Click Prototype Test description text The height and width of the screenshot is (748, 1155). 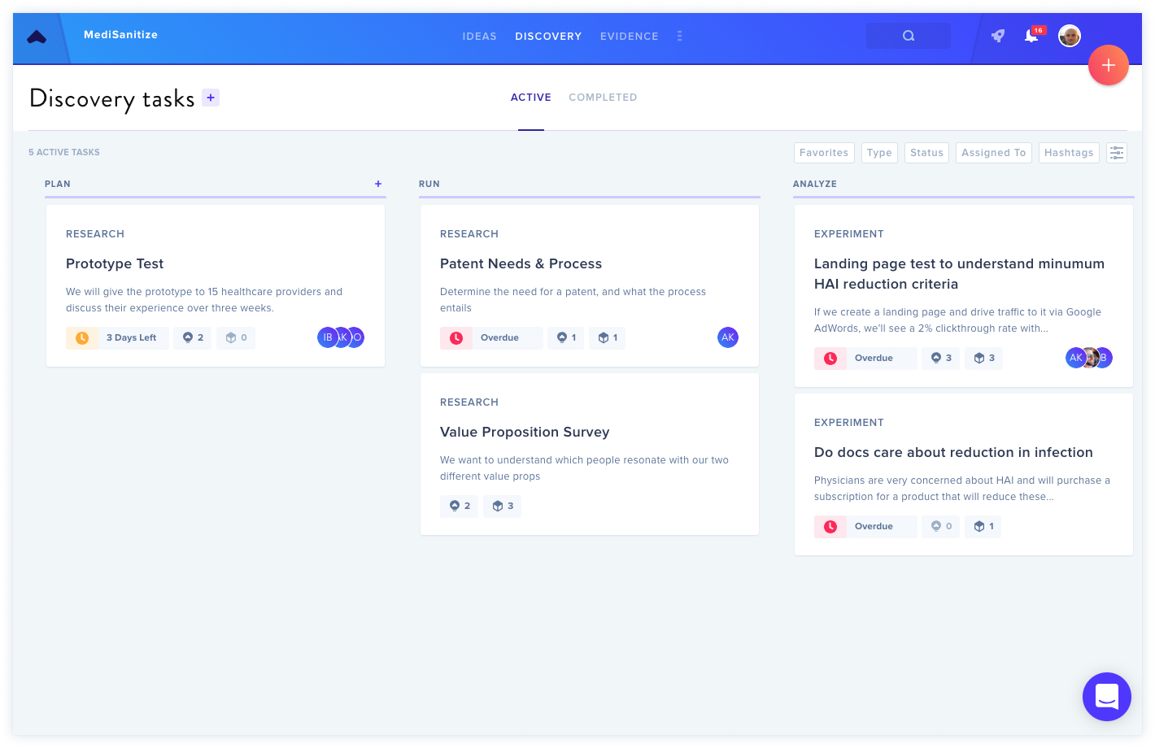pos(204,300)
